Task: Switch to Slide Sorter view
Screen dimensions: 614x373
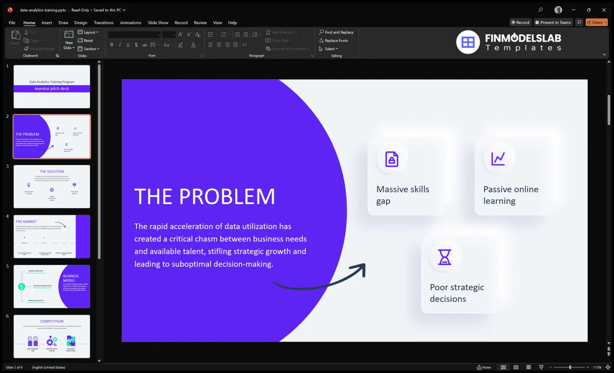Action: pyautogui.click(x=516, y=367)
